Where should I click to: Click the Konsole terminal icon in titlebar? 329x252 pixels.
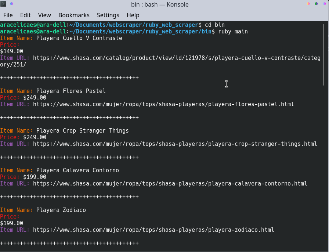[4, 4]
